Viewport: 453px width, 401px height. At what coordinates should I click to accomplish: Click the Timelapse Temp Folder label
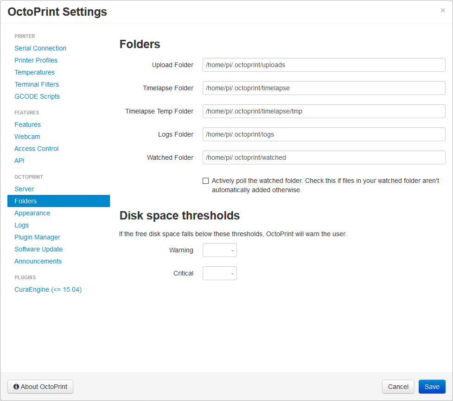tap(159, 111)
